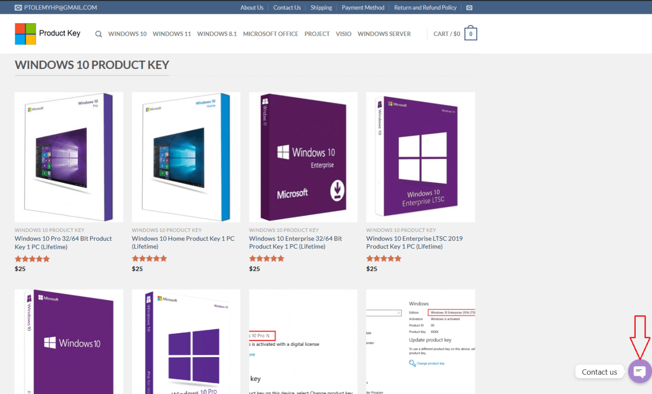
Task: Open Windows 10 Enterprise 32/64 Bit Product Key link
Action: pyautogui.click(x=296, y=242)
